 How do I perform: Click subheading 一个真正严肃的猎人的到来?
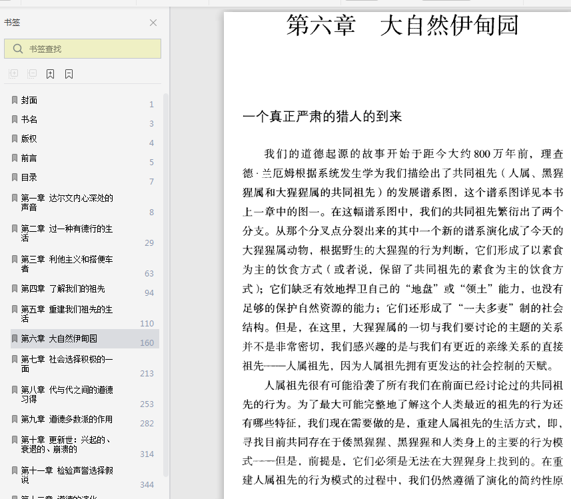[x=322, y=117]
